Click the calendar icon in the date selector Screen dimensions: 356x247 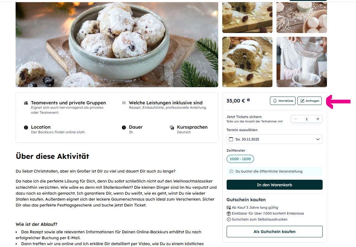coord(231,139)
